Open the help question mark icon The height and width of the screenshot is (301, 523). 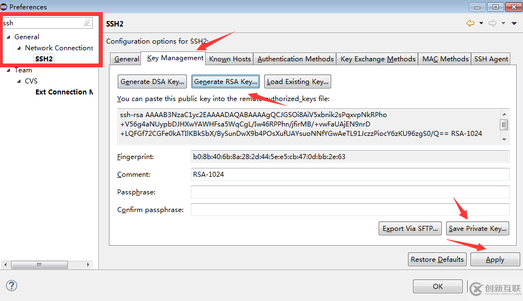pos(12,286)
